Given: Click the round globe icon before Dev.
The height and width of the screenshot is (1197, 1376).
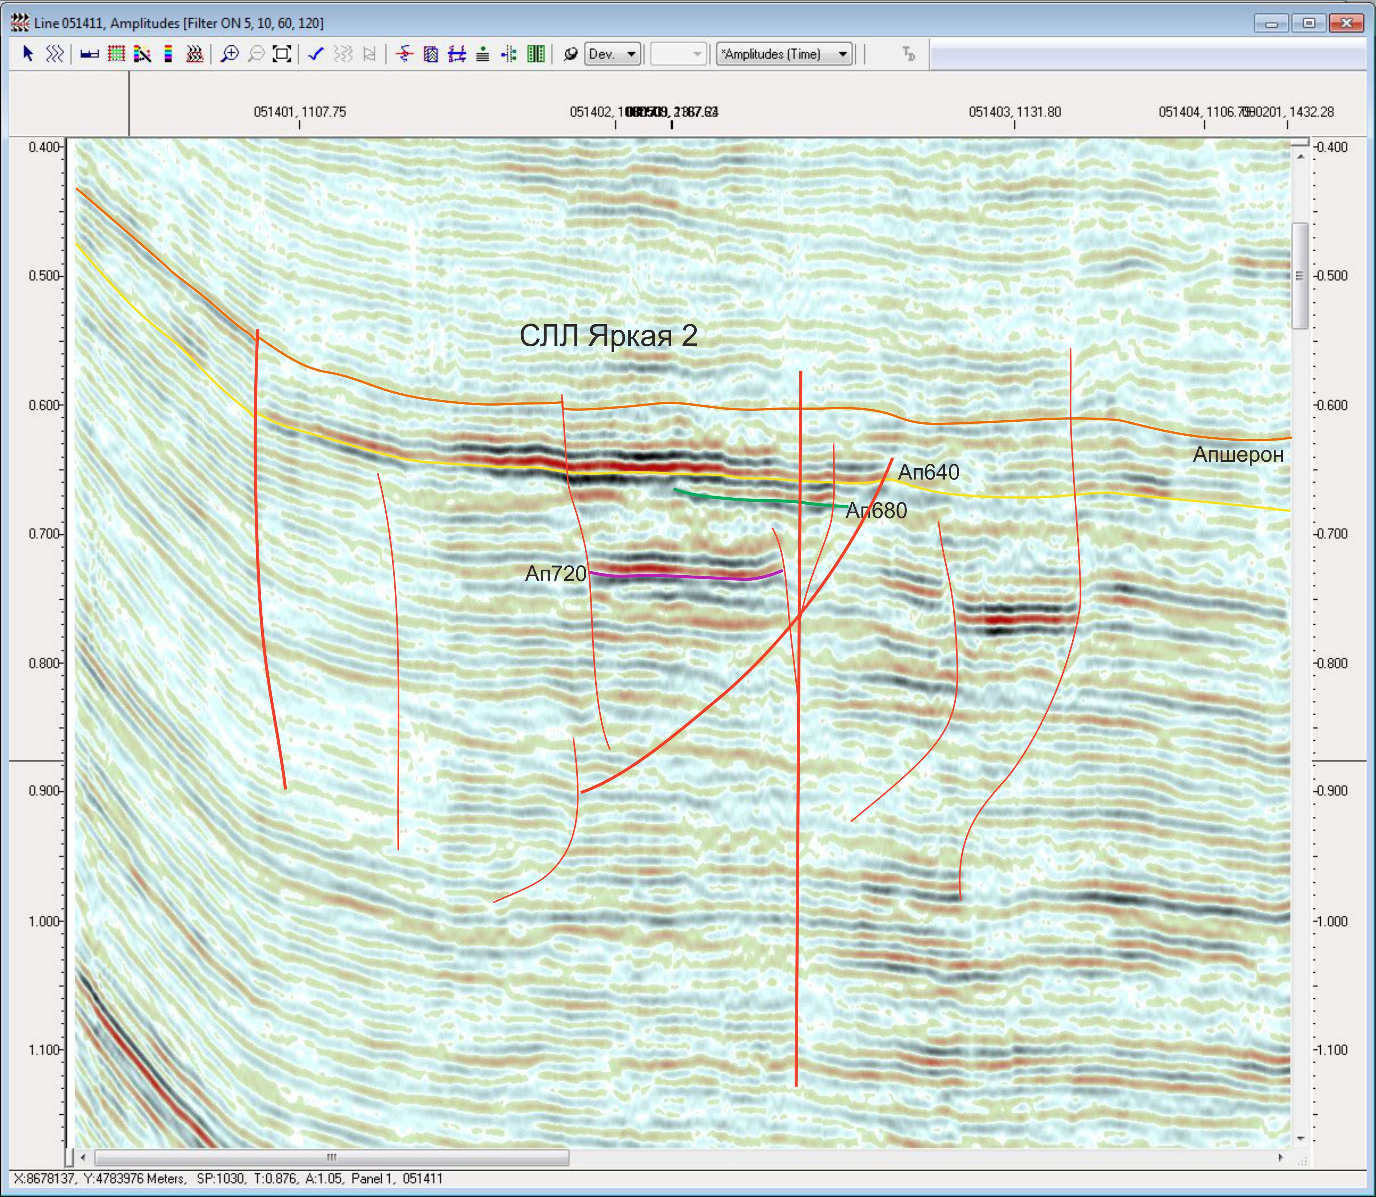Looking at the screenshot, I should pos(570,55).
